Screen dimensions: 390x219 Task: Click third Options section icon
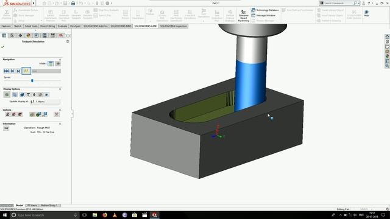point(20,114)
